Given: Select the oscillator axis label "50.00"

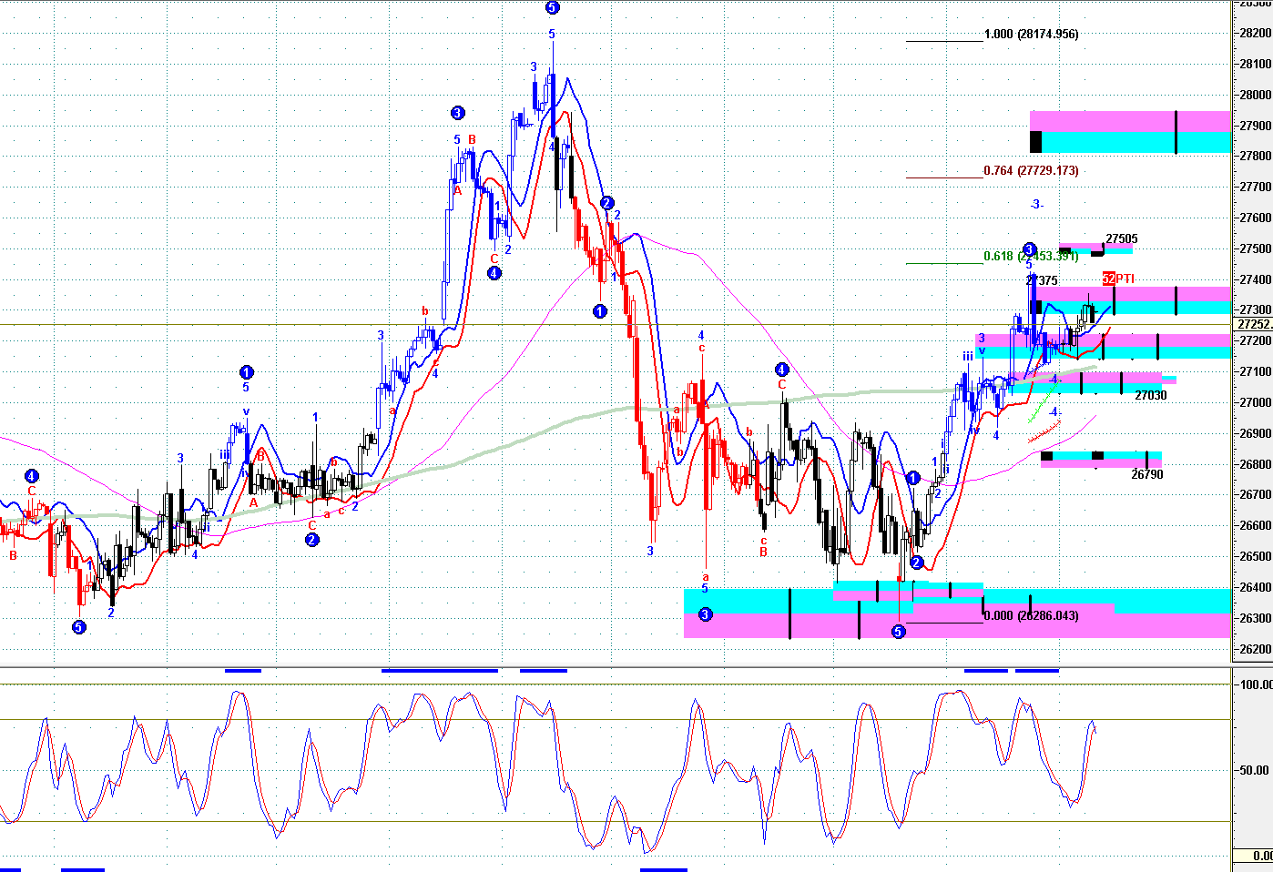Looking at the screenshot, I should pyautogui.click(x=1256, y=770).
